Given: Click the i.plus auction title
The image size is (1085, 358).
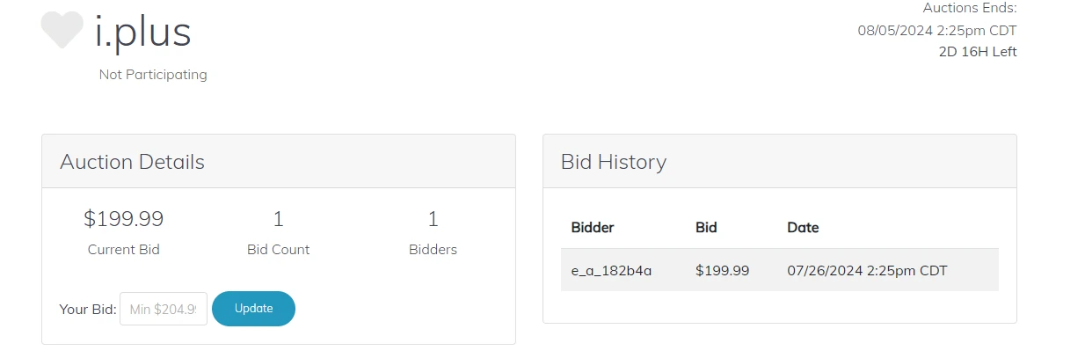Looking at the screenshot, I should 142,33.
